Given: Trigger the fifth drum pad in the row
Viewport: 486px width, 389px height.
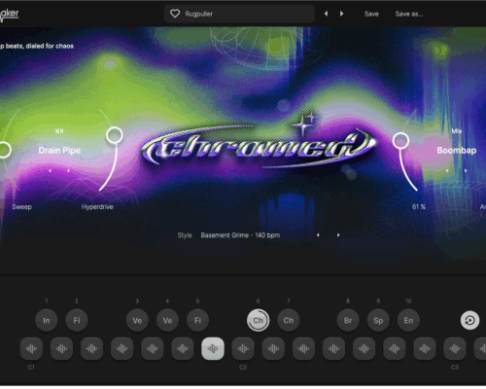Looking at the screenshot, I should (x=153, y=349).
